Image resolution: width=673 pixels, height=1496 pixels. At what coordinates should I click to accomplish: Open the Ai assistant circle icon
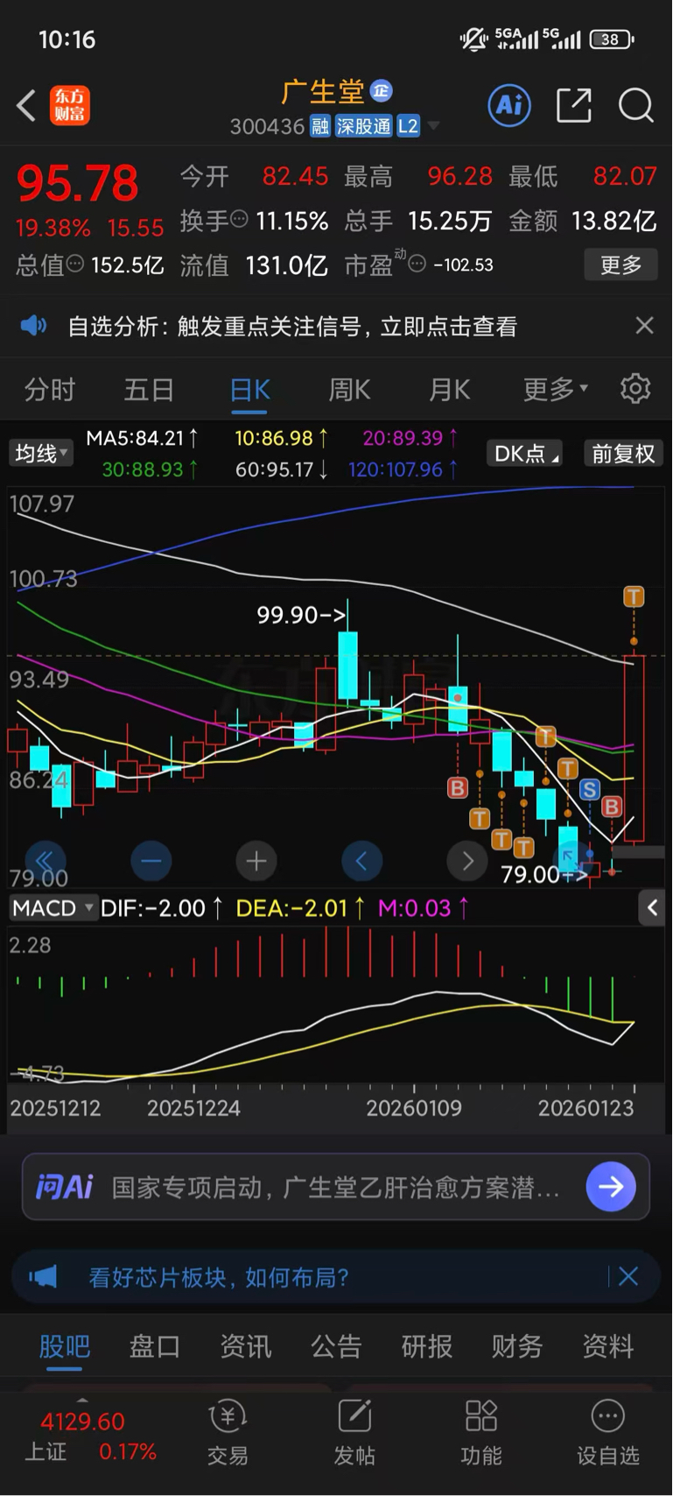(x=509, y=106)
